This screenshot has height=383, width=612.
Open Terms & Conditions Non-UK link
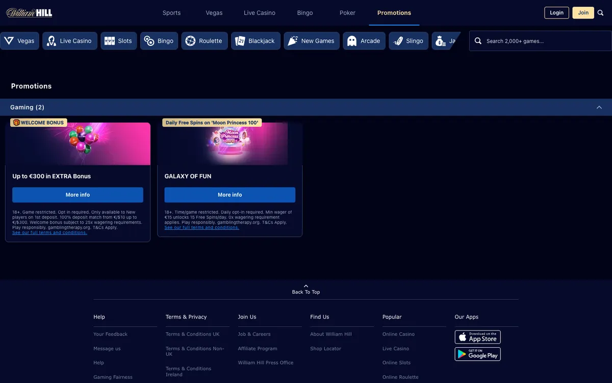click(x=195, y=351)
